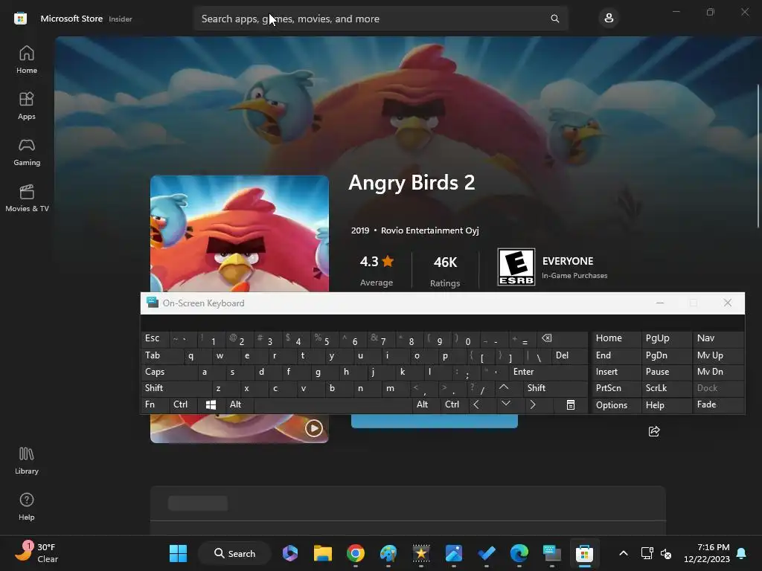Hit the Backspace key on on-screen keyboard
The image size is (762, 571).
(562, 338)
